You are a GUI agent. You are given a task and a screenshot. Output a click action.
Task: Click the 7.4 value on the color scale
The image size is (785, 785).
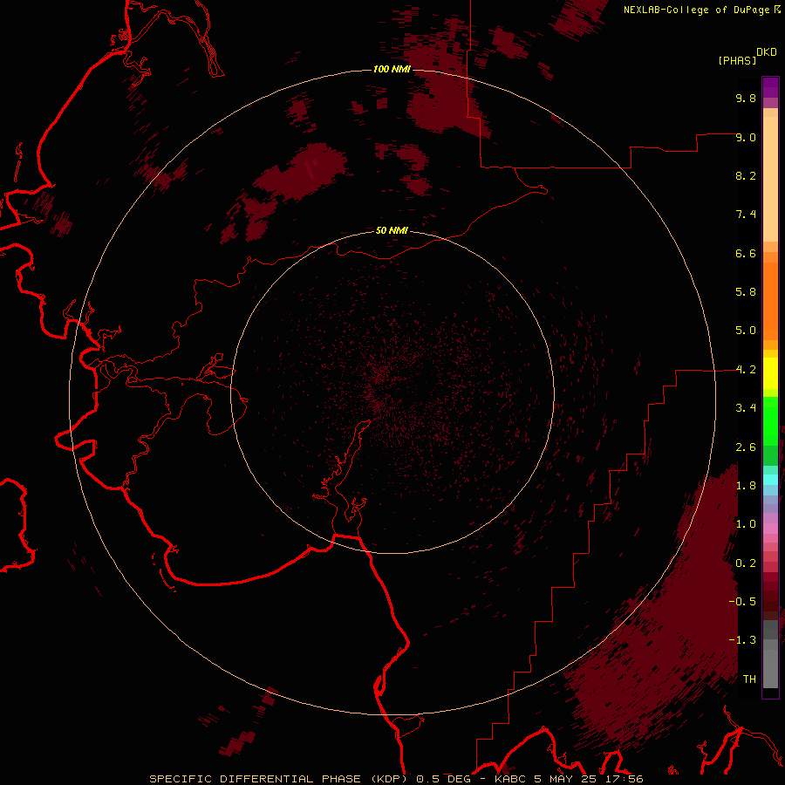tap(746, 215)
